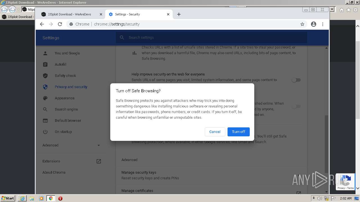Open You and Google settings
Image resolution: width=360 pixels, height=202 pixels.
click(x=67, y=53)
